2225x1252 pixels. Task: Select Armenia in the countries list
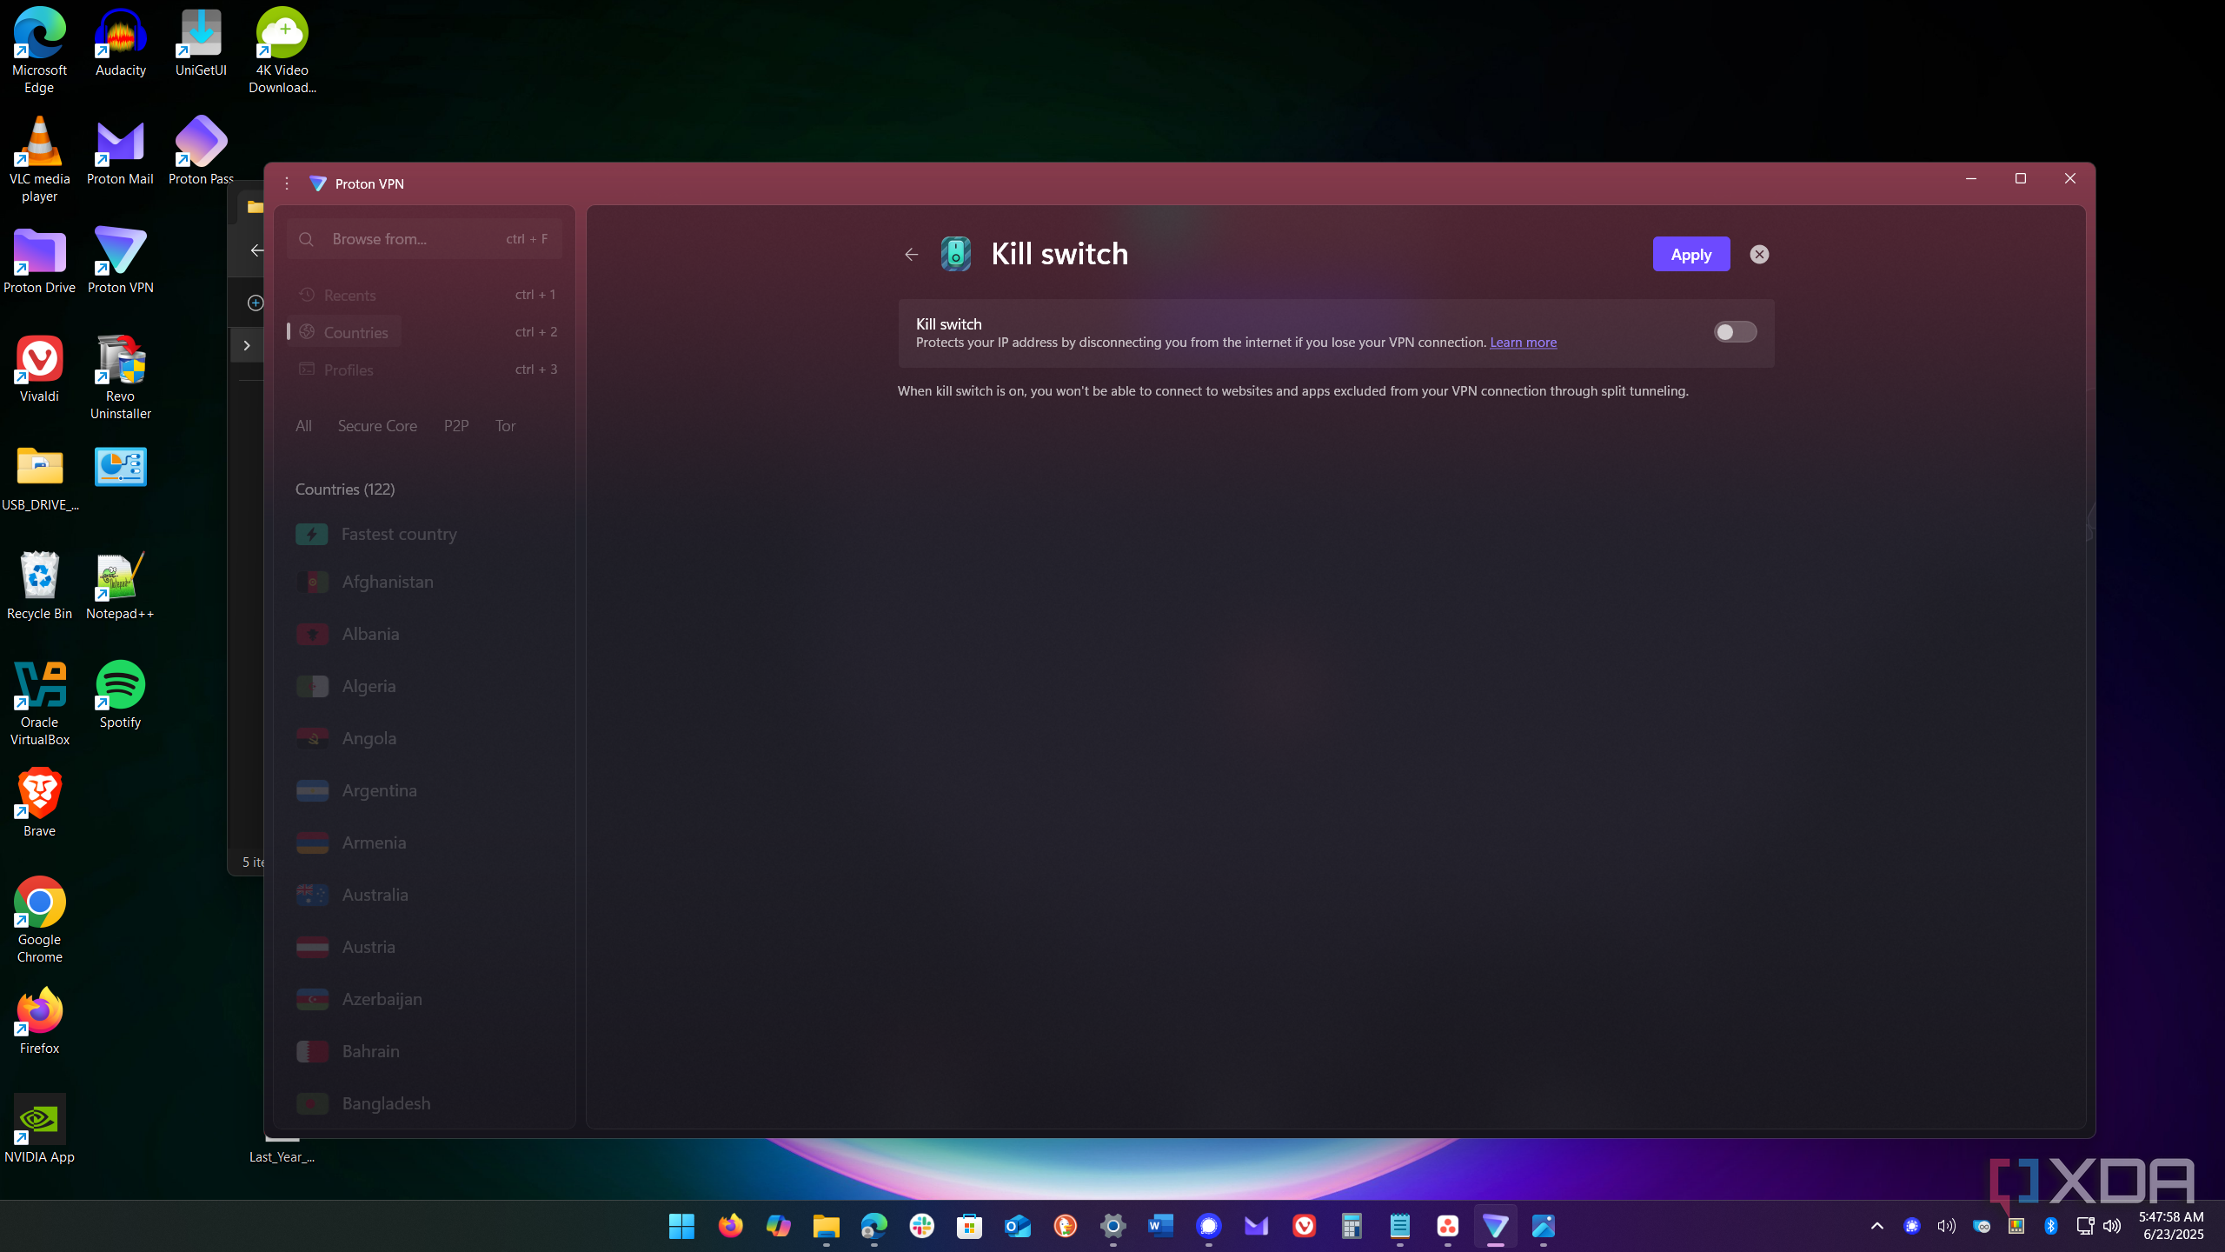[424, 842]
